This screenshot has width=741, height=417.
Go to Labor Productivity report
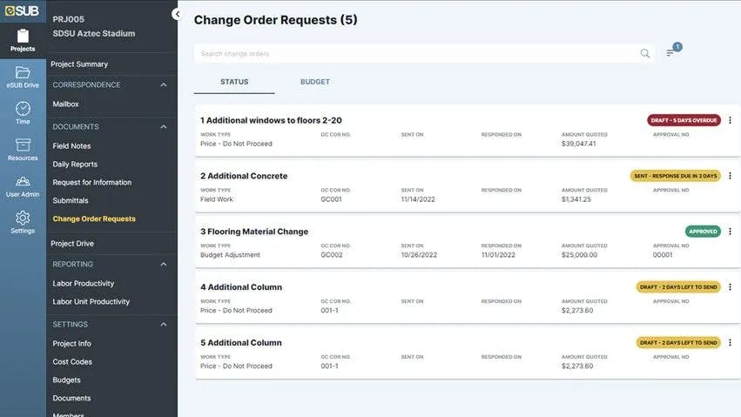click(x=83, y=284)
